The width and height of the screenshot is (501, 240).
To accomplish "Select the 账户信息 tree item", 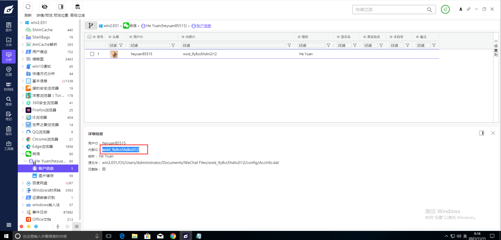I will coord(48,168).
